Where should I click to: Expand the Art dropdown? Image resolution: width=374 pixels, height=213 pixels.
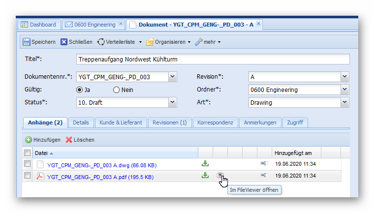(344, 102)
